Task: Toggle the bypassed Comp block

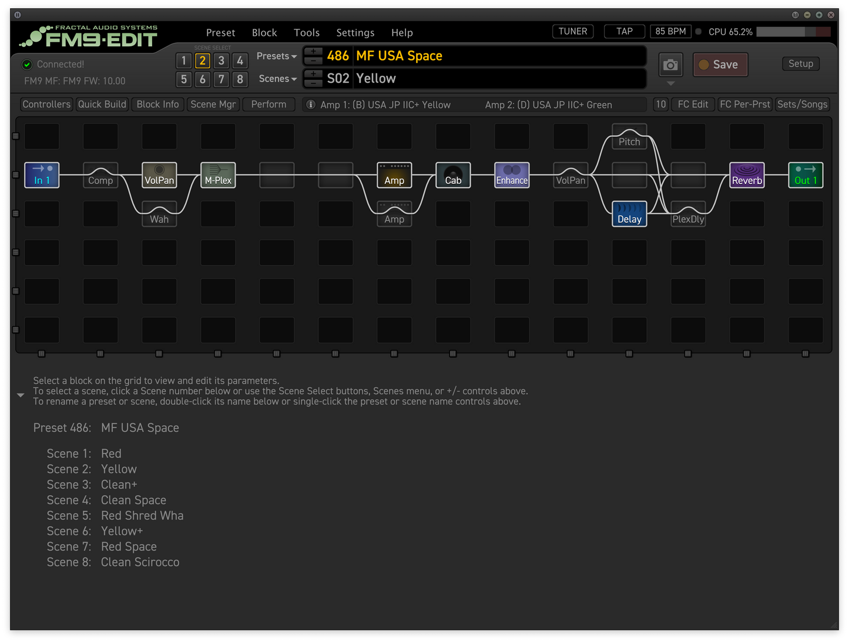Action: click(x=100, y=175)
